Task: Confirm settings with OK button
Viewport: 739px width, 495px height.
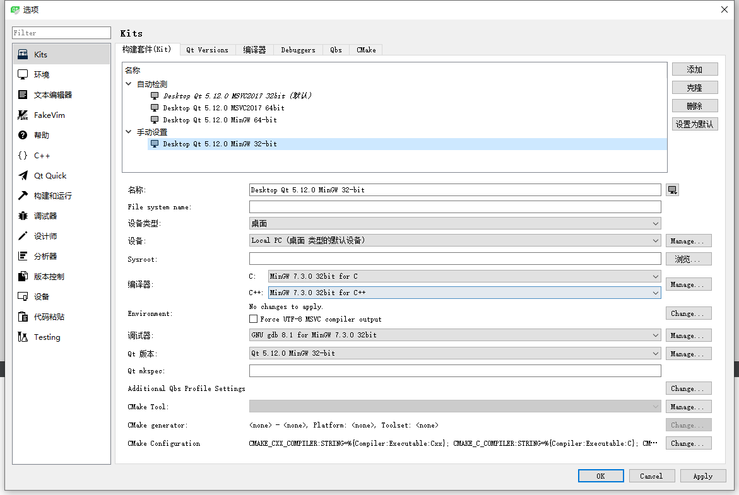Action: [x=601, y=476]
